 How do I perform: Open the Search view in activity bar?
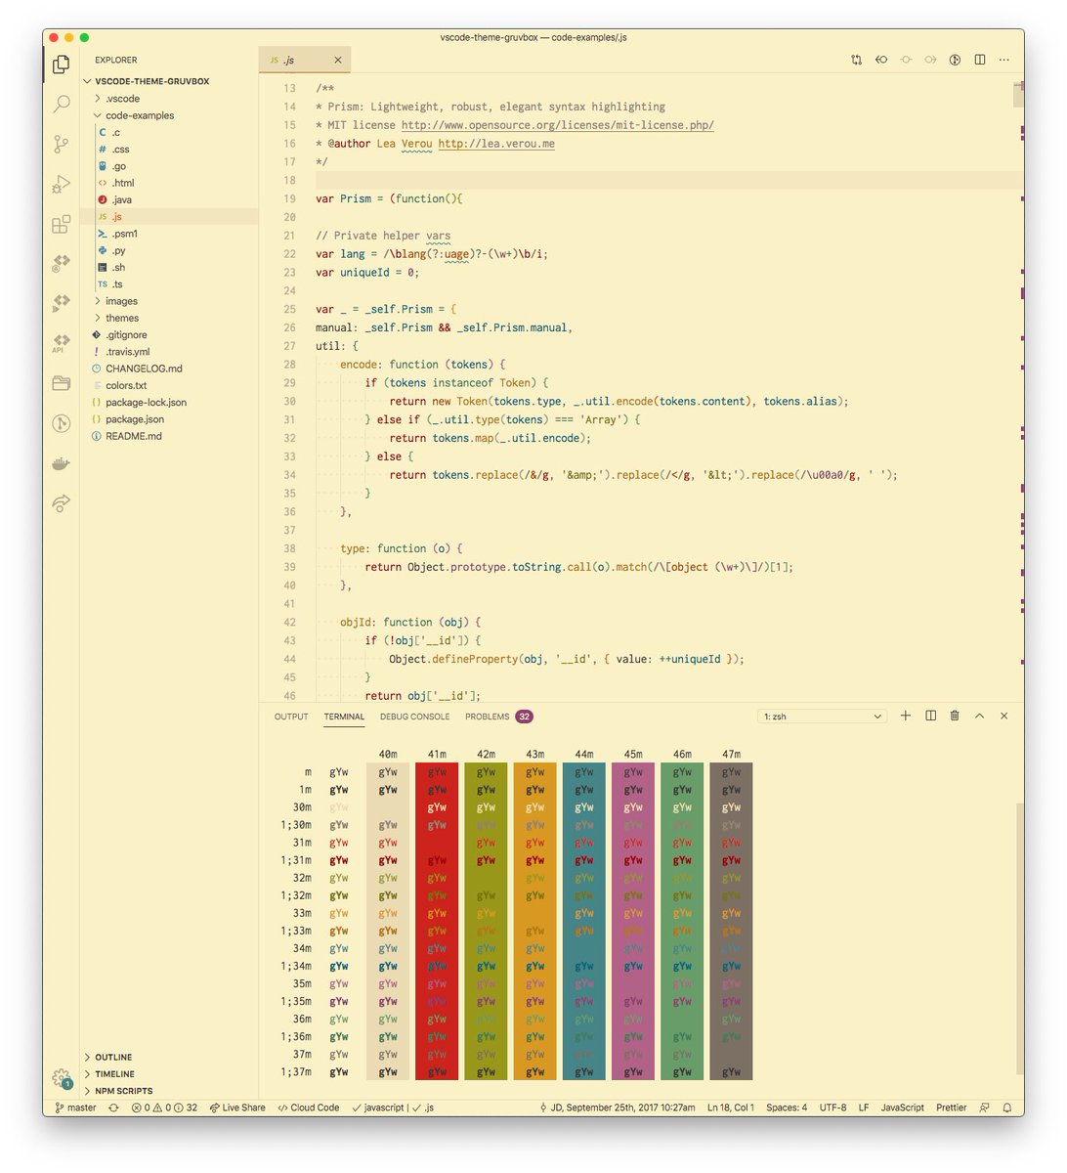coord(61,104)
